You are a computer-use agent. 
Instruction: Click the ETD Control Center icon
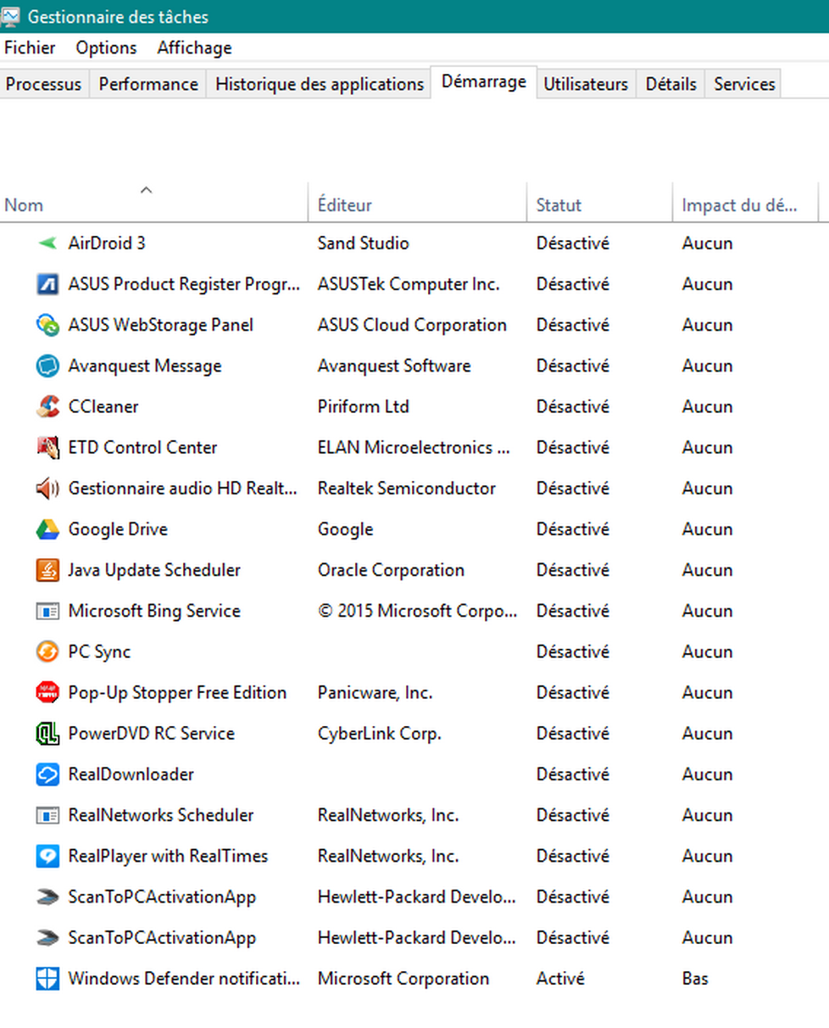pos(47,447)
